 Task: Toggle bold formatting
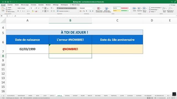[18, 11]
